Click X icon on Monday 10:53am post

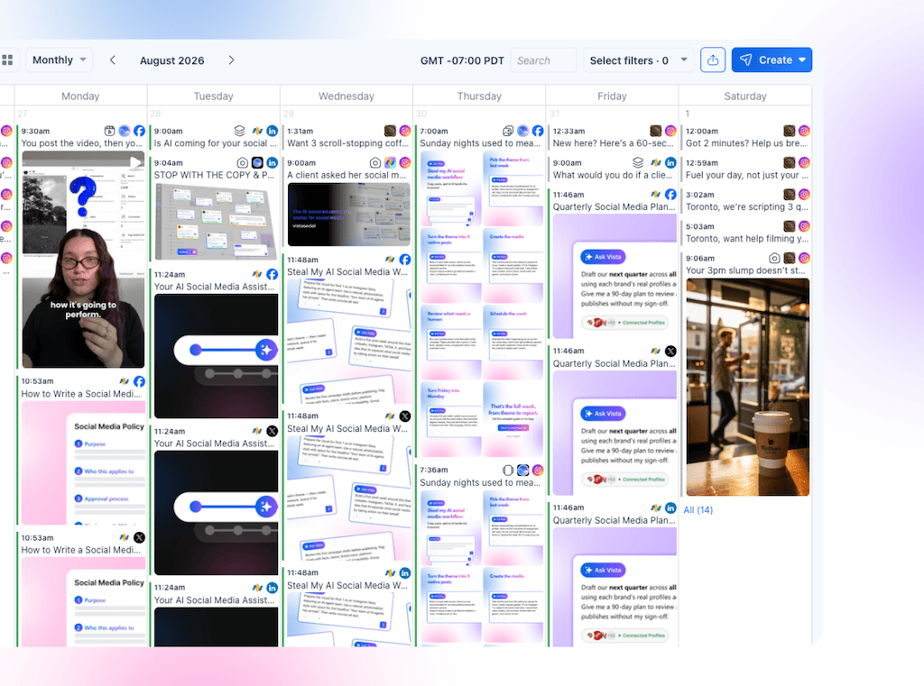[x=139, y=537]
